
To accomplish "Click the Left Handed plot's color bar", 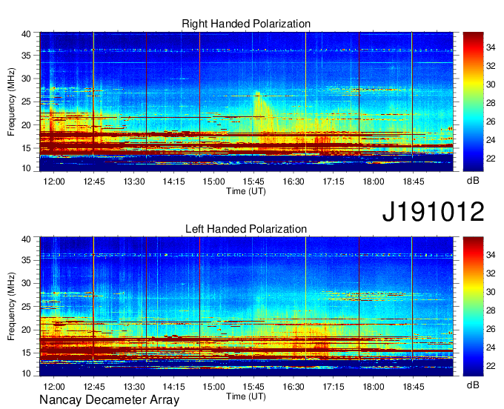I will pos(473,307).
